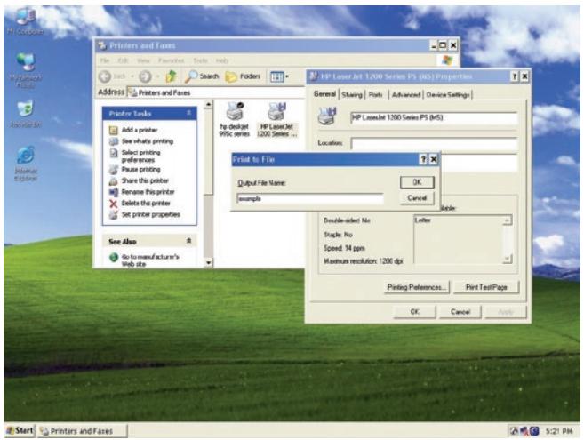This screenshot has height=440, width=584.
Task: Select the HP LaserJet 1200 Series printer icon
Action: (x=276, y=119)
